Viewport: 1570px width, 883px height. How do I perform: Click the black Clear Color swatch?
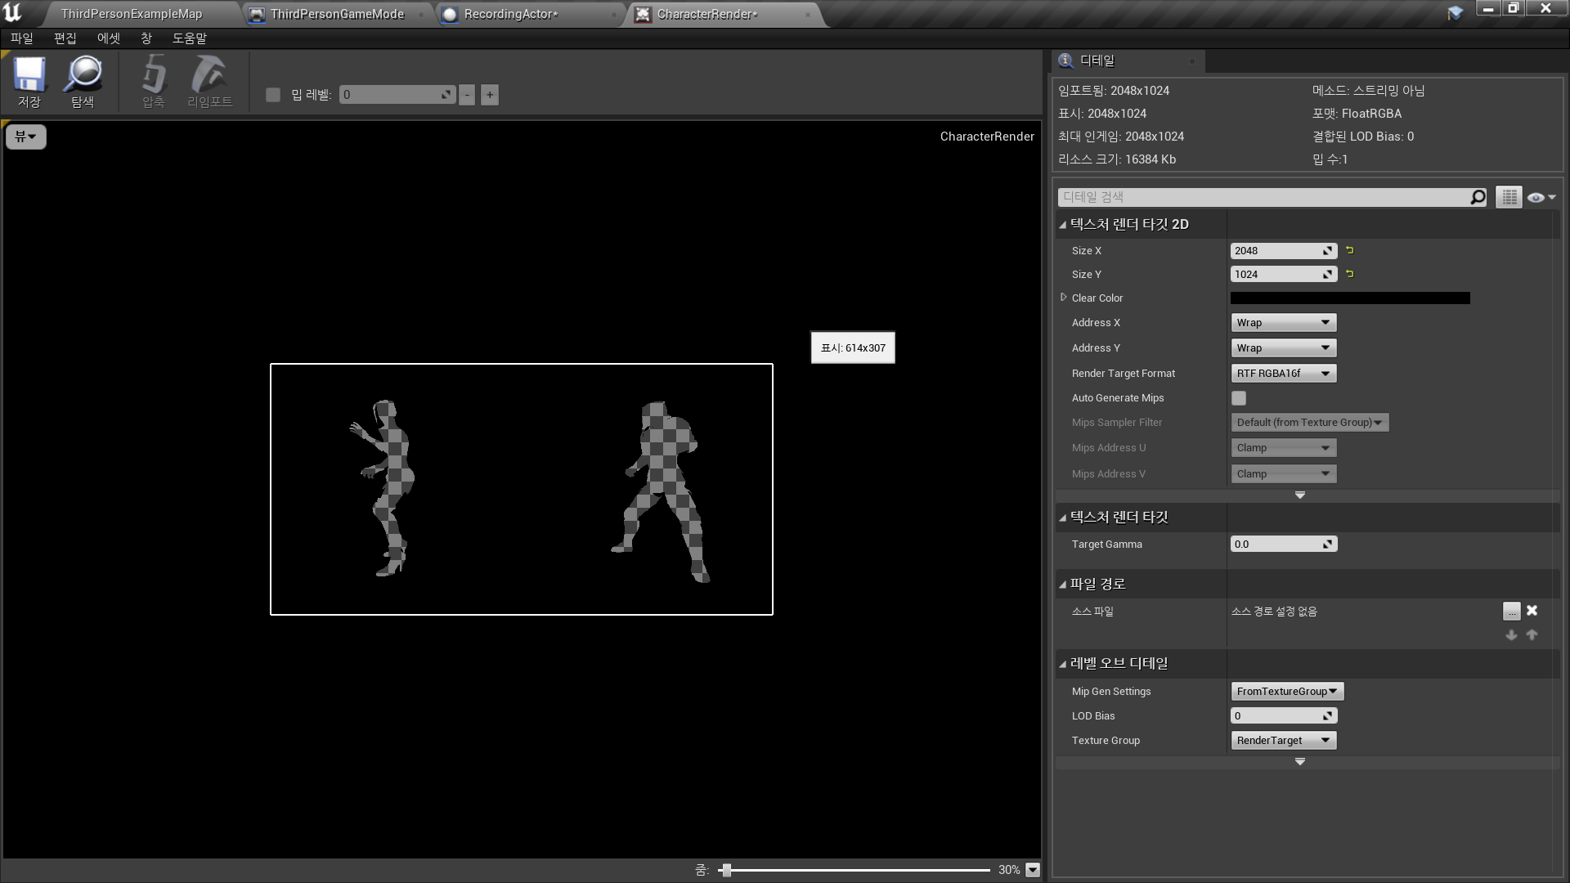pos(1349,298)
